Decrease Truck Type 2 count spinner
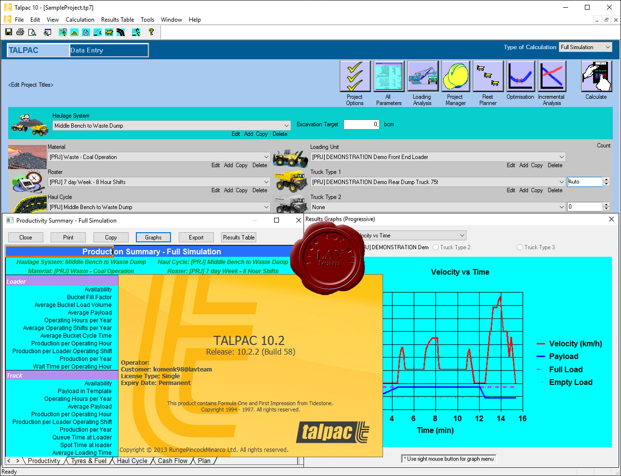Viewport: 621px width, 476px height. click(x=607, y=209)
